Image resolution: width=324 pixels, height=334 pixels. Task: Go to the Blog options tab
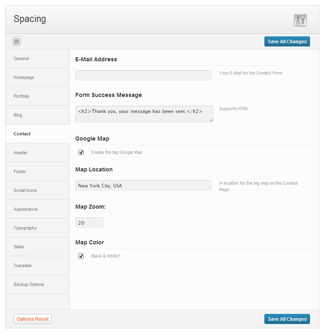tap(38, 115)
